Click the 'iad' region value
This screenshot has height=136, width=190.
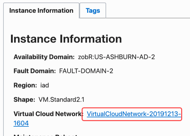click(x=45, y=85)
